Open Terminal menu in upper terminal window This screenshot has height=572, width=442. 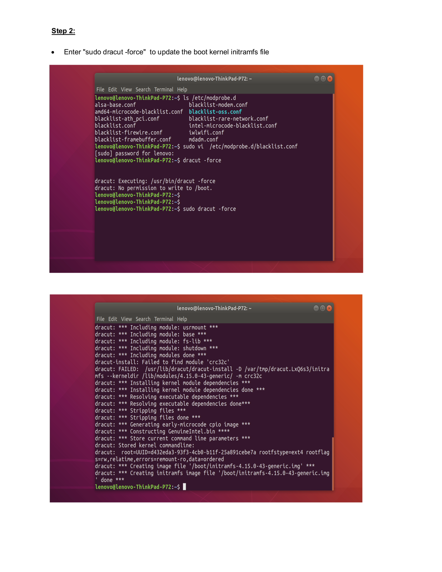pos(164,89)
